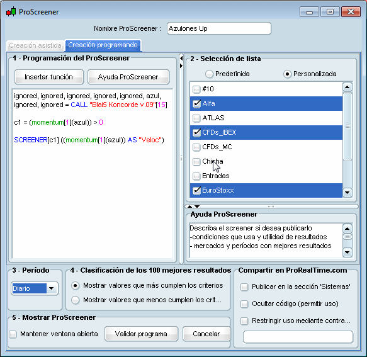Click list scrollbar up arrow
Screen dimensions: 367x357
[347, 88]
